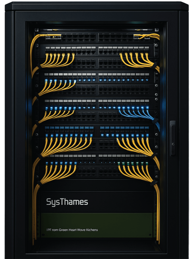This screenshot has width=194, height=259.
Task: Click the screw at the green panel's bottom-left
Action: click(43, 235)
